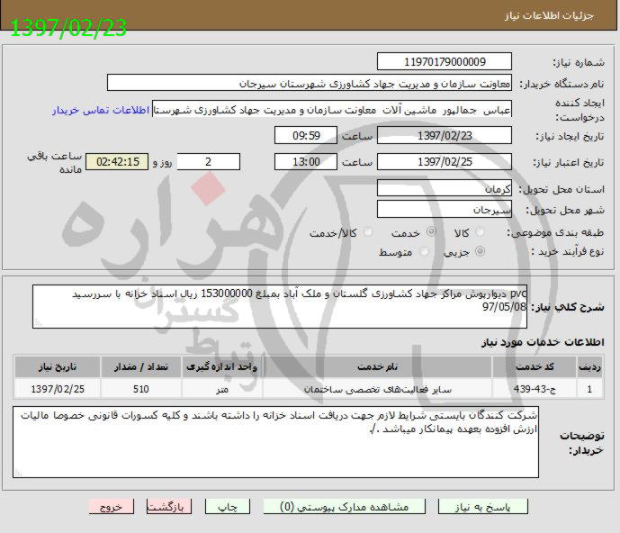Click the شرح کلی نیاز text area

(280, 307)
